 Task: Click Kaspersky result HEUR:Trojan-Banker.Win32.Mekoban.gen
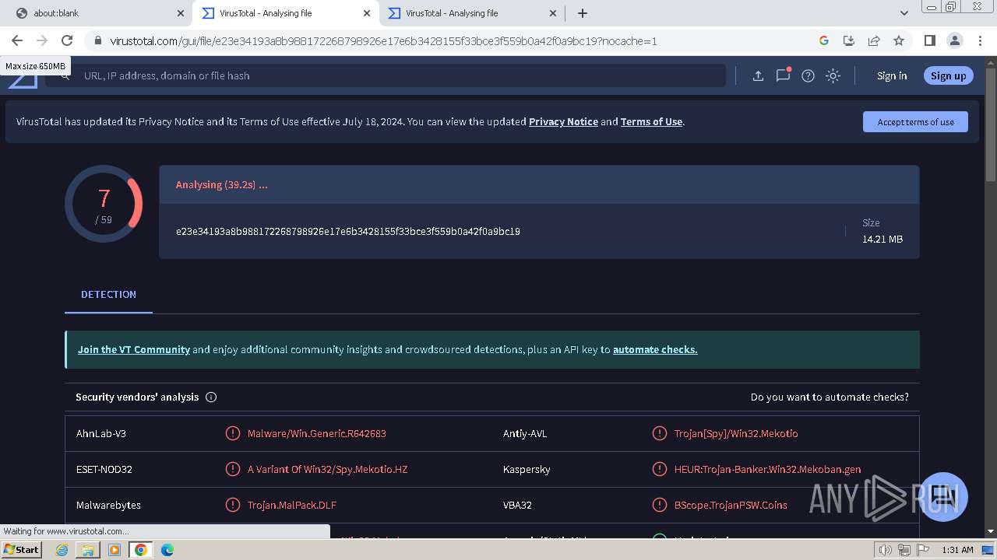point(767,469)
